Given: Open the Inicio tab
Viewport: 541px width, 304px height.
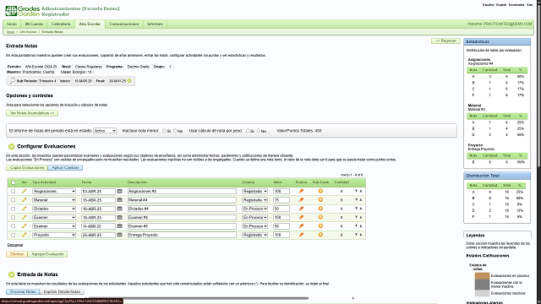Looking at the screenshot, I should [12, 24].
